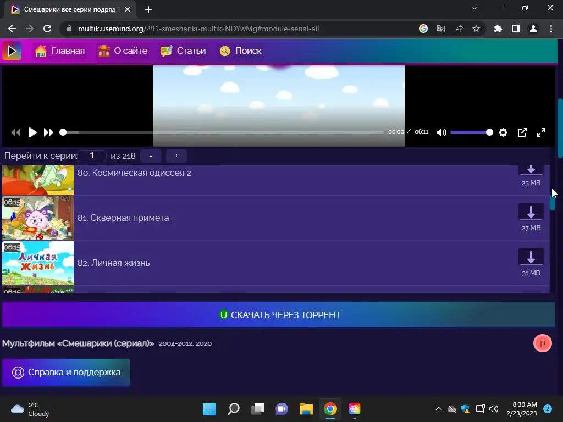Translate this page icon

click(x=441, y=29)
